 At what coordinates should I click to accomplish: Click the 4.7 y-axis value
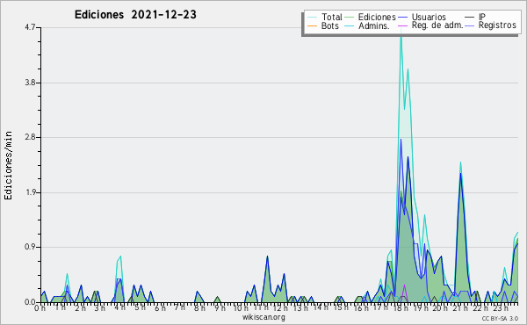coord(30,27)
